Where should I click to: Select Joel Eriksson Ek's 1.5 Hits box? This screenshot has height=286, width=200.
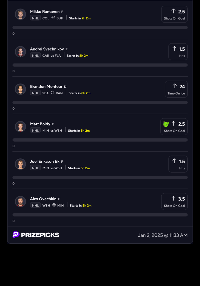(178, 164)
